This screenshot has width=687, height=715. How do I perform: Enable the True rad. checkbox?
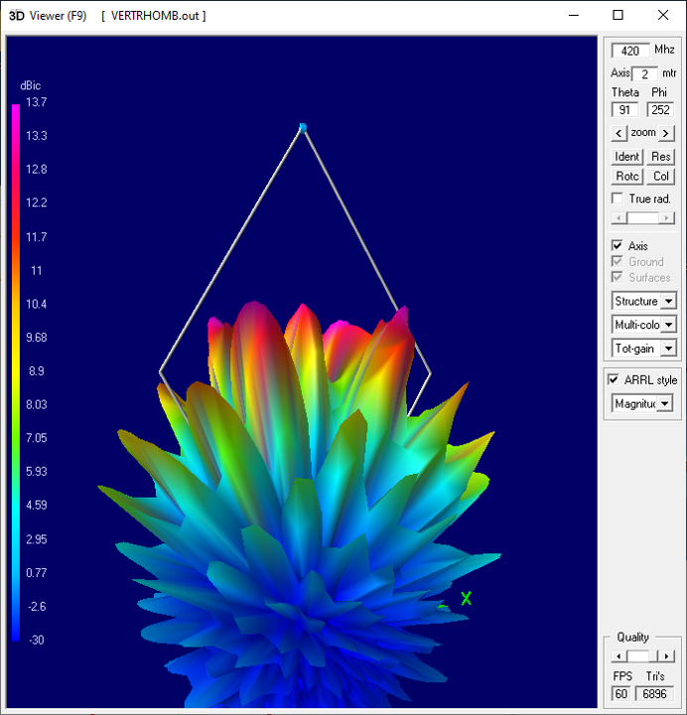click(618, 199)
